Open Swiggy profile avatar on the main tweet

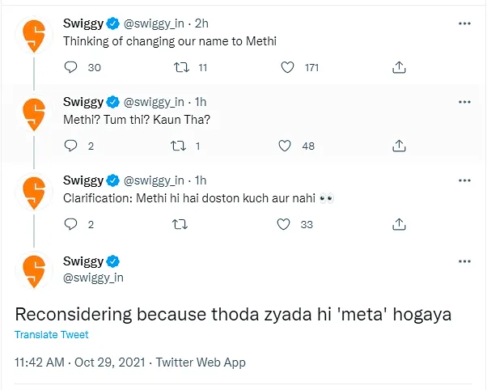pyautogui.click(x=34, y=270)
